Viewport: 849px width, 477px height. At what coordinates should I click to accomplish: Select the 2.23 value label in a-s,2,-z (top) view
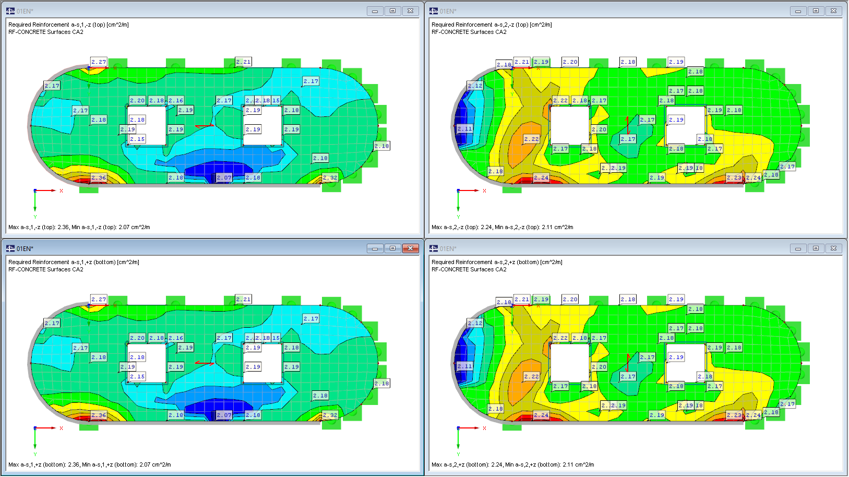(x=734, y=178)
